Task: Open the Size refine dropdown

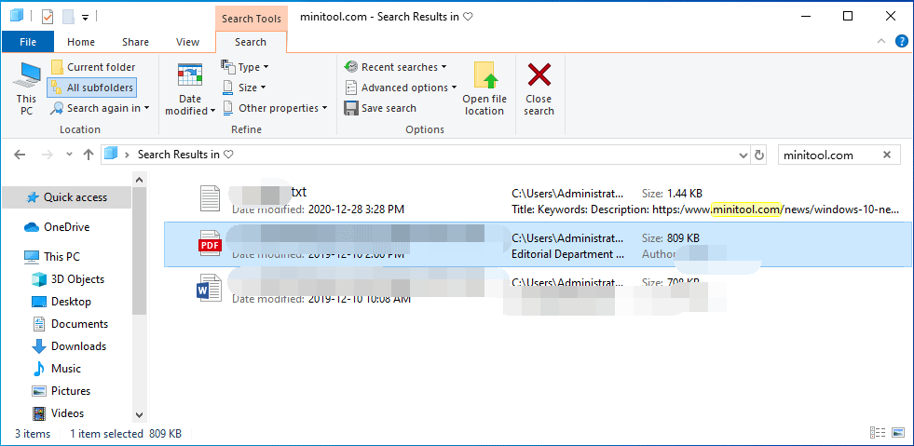Action: 244,88
